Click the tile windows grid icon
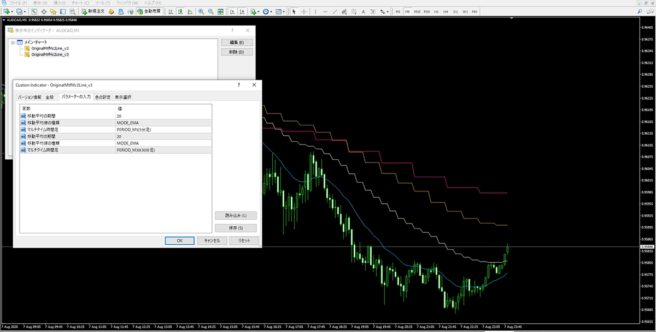 coord(220,11)
